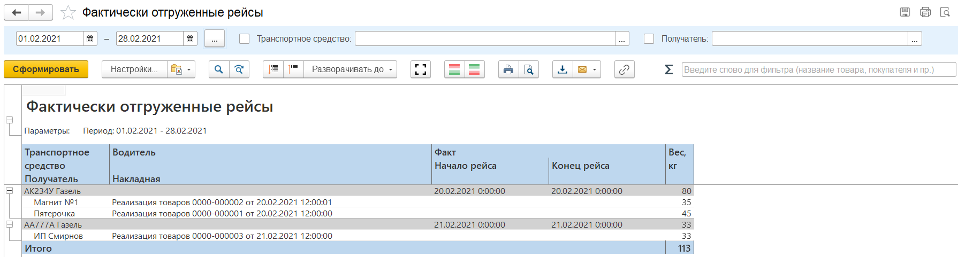This screenshot has width=958, height=257.
Task: Click the filter word search field
Action: 818,69
